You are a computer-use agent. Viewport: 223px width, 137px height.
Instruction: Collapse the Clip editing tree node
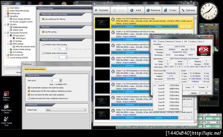pos(6,16)
